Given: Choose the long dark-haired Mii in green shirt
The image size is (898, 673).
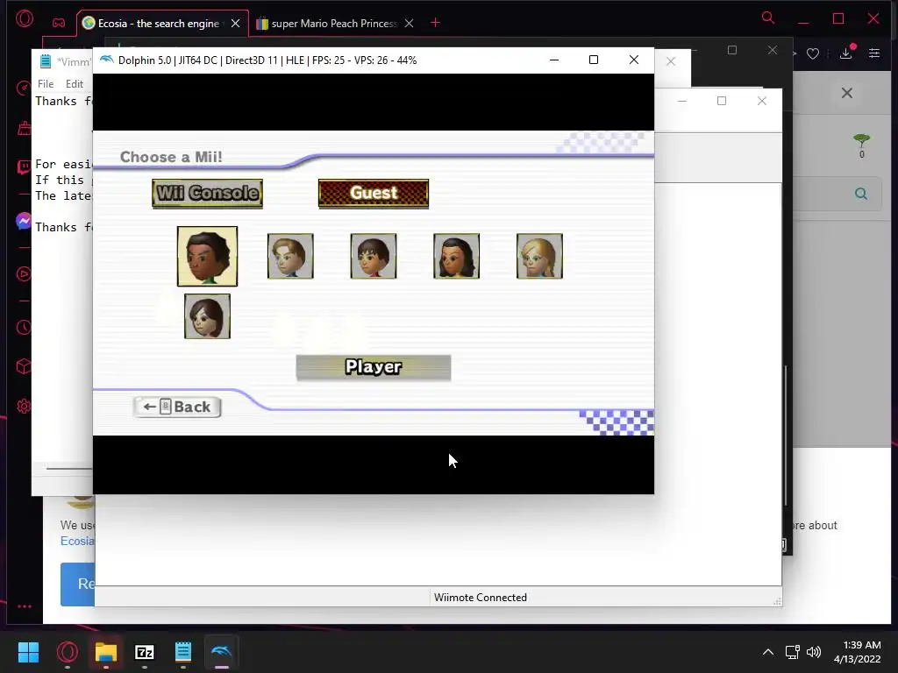Looking at the screenshot, I should click(456, 256).
